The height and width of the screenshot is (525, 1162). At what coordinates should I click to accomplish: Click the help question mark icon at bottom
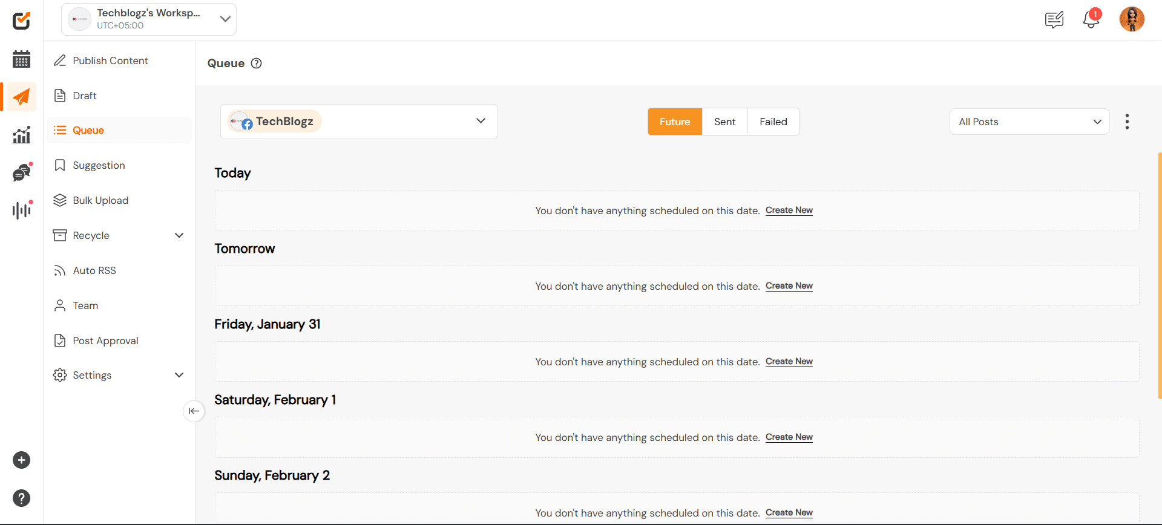click(21, 498)
